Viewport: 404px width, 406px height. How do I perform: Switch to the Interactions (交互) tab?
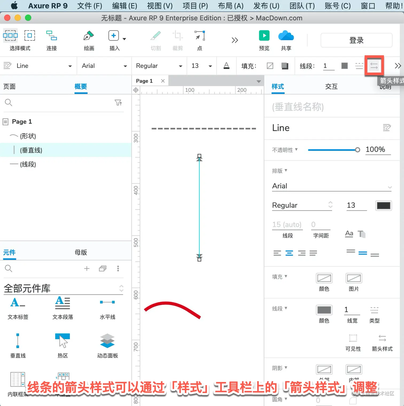coord(331,86)
